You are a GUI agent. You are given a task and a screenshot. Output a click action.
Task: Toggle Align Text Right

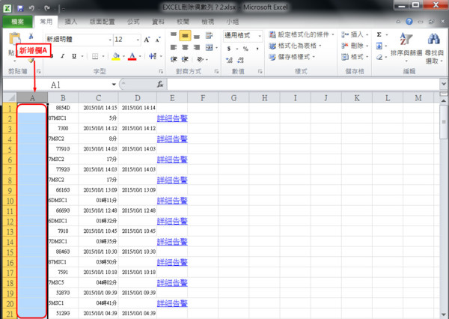(197, 47)
